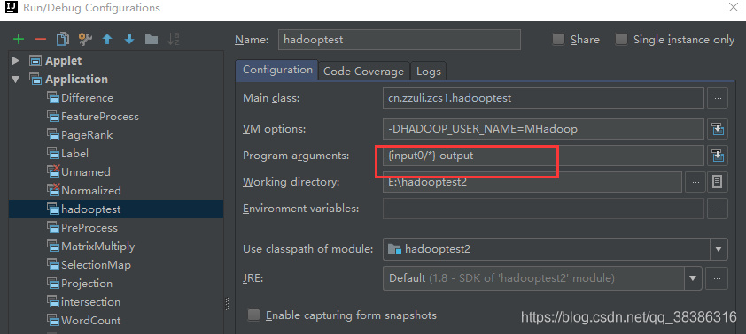Browse Working directory with ellipsis button
Viewport: 746px width, 334px height.
tap(695, 182)
